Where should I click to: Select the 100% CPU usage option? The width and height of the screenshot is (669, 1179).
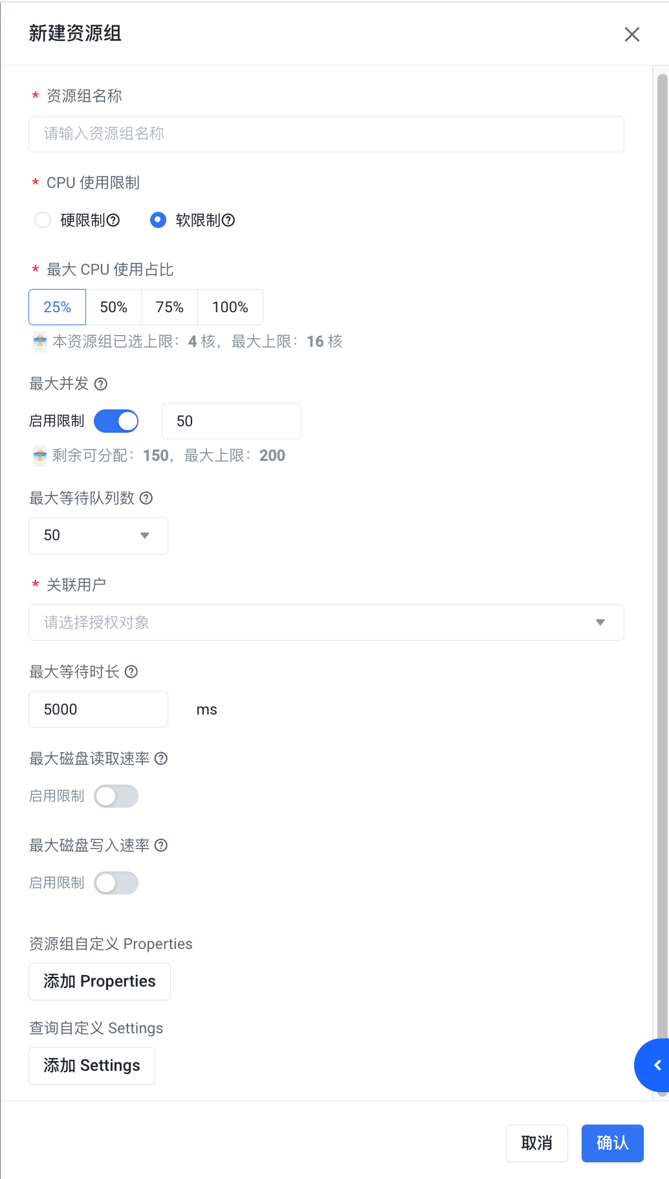230,307
